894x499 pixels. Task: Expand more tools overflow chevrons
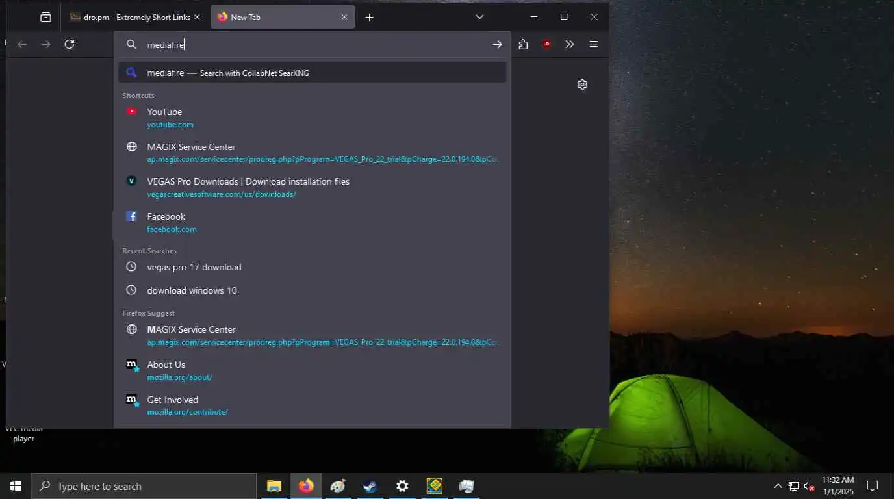pos(570,44)
